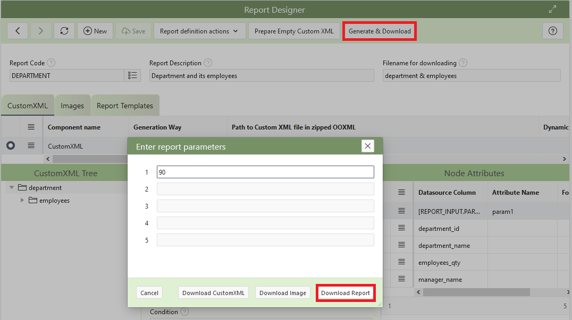Click the Download Report button
This screenshot has height=320, width=572.
click(346, 292)
